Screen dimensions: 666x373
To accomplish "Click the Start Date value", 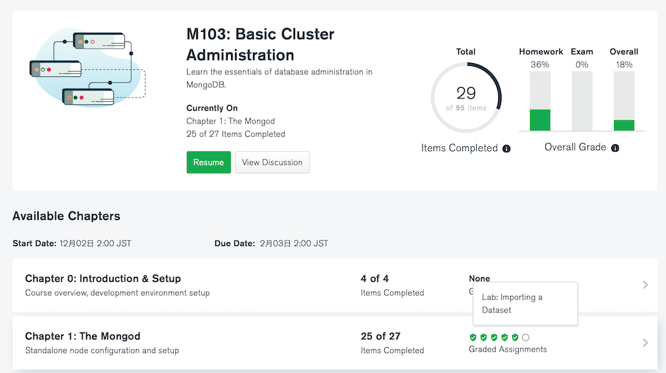I will (x=95, y=243).
